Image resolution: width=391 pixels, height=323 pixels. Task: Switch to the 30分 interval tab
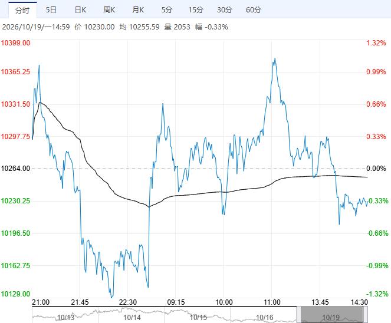[225, 10]
